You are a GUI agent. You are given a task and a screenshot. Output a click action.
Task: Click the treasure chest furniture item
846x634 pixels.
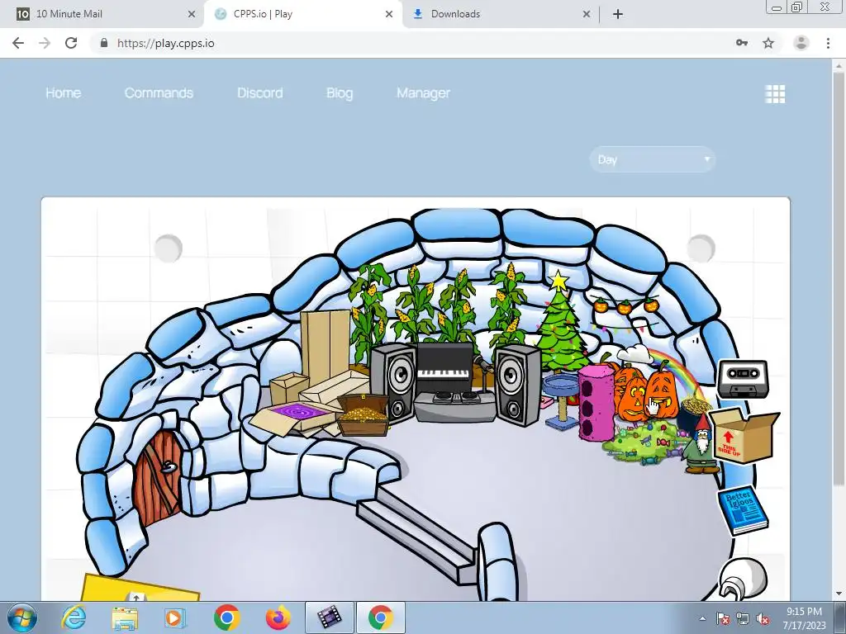tap(364, 414)
